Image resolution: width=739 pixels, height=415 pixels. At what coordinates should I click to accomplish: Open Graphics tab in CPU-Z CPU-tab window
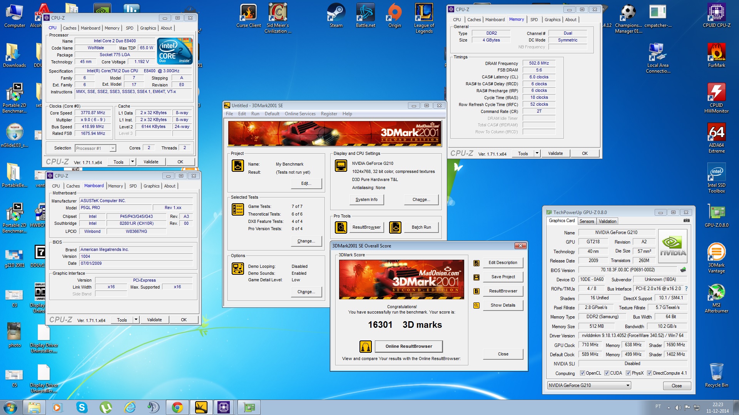tap(148, 28)
